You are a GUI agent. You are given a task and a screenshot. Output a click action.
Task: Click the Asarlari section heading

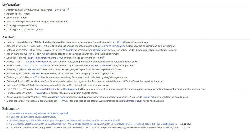coord(8,37)
